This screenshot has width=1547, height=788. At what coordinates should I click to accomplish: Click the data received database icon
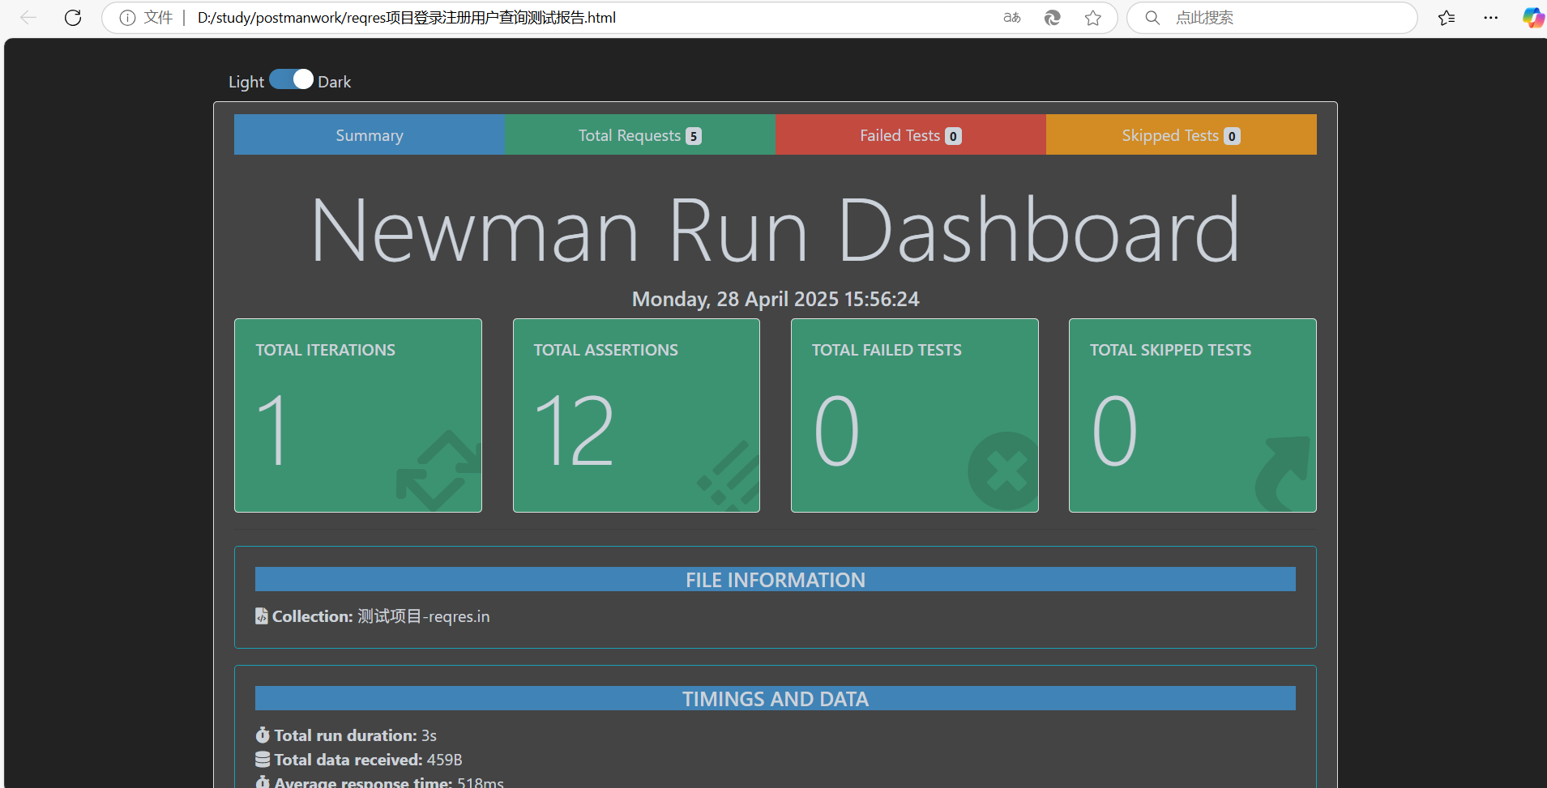coord(263,760)
